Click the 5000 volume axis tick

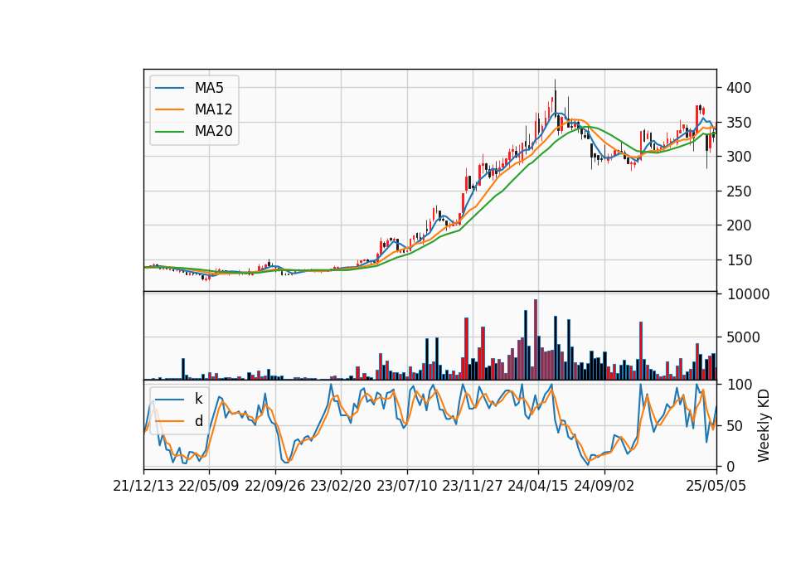[x=743, y=337]
